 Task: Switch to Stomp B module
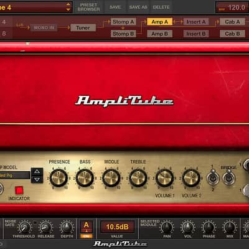[x=123, y=34]
